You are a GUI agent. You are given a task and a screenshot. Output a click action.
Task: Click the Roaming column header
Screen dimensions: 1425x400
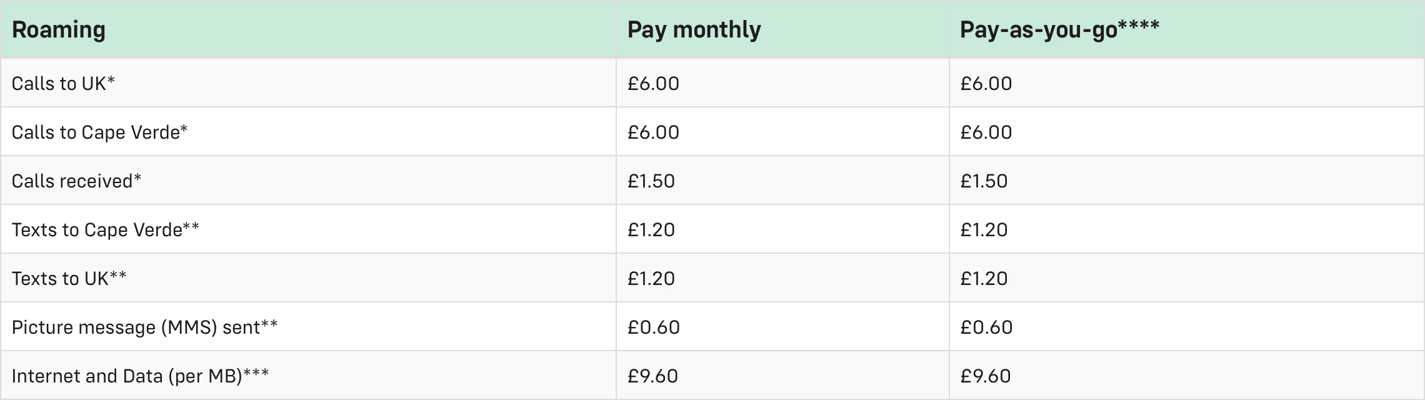59,30
